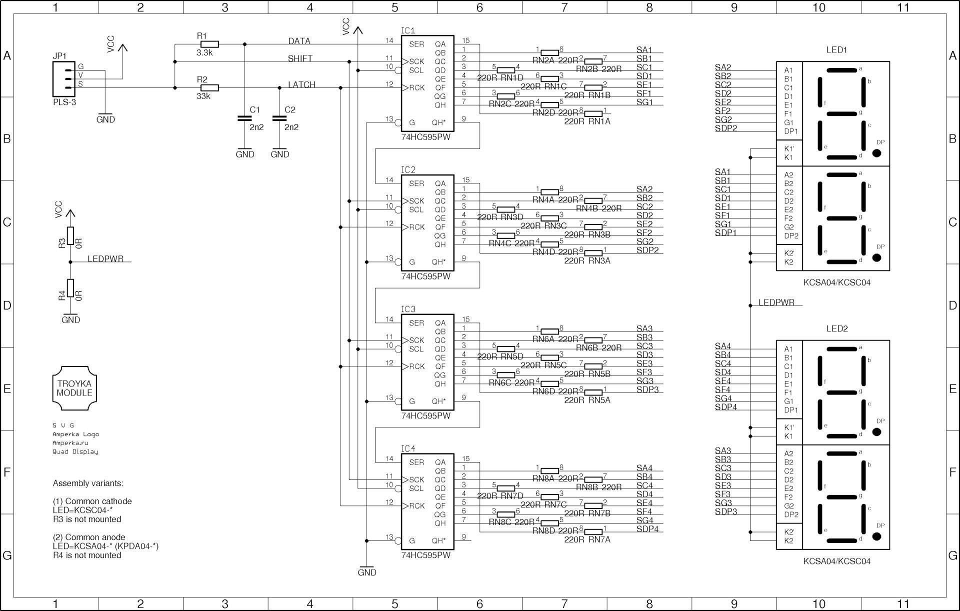Click the LATCH net label
This screenshot has width=960, height=611.
point(301,84)
